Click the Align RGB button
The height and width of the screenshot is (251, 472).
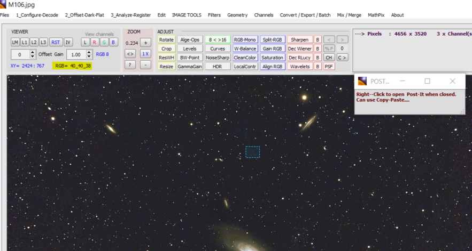coord(273,67)
